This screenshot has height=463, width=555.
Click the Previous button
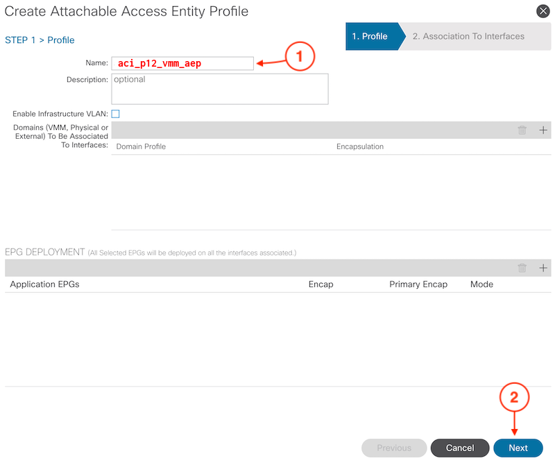pyautogui.click(x=394, y=448)
